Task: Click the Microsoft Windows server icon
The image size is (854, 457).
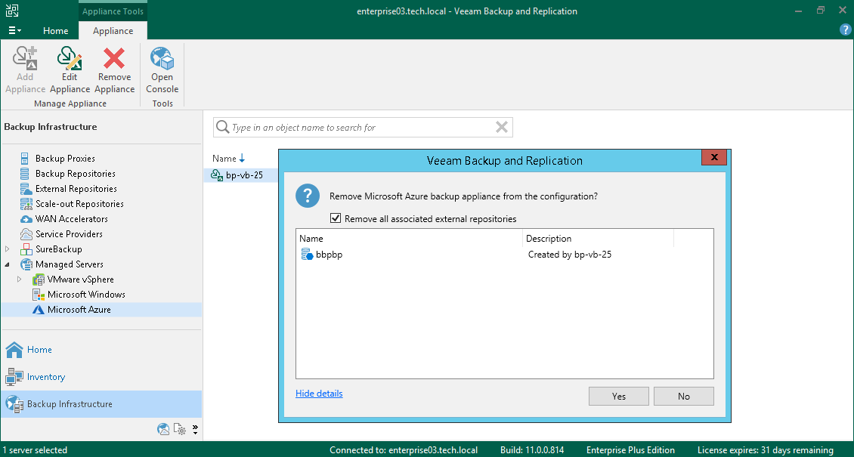Action: coord(38,295)
